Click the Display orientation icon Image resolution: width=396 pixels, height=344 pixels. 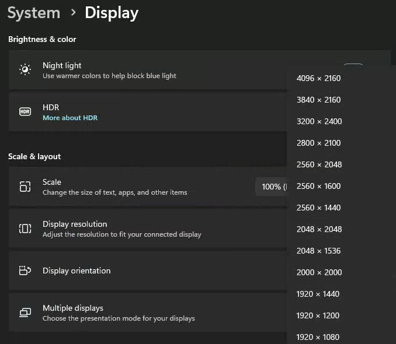25,271
